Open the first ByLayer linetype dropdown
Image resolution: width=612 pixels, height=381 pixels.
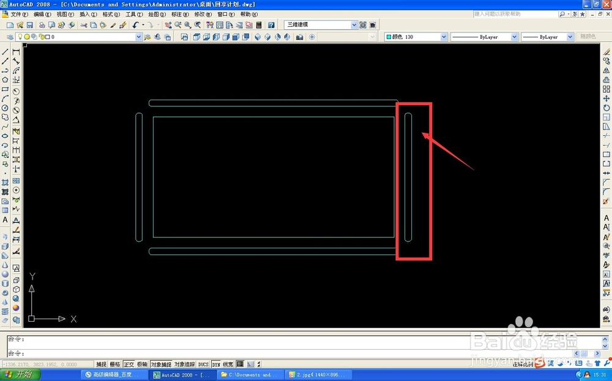pos(514,37)
